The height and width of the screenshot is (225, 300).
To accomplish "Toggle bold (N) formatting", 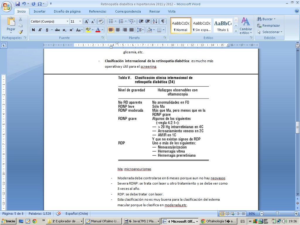I will pyautogui.click(x=33, y=30).
